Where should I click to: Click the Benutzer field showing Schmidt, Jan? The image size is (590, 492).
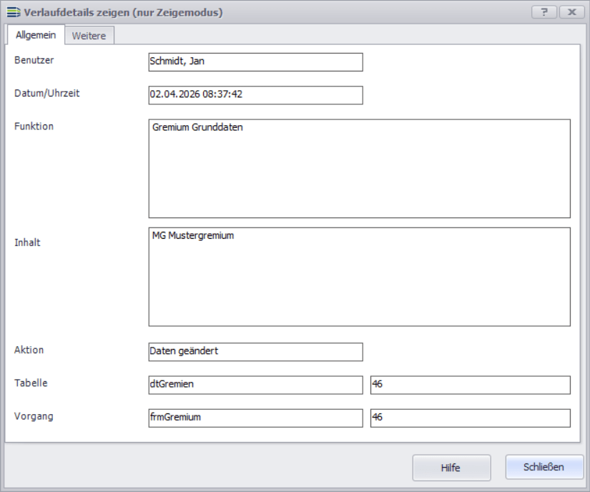(255, 62)
